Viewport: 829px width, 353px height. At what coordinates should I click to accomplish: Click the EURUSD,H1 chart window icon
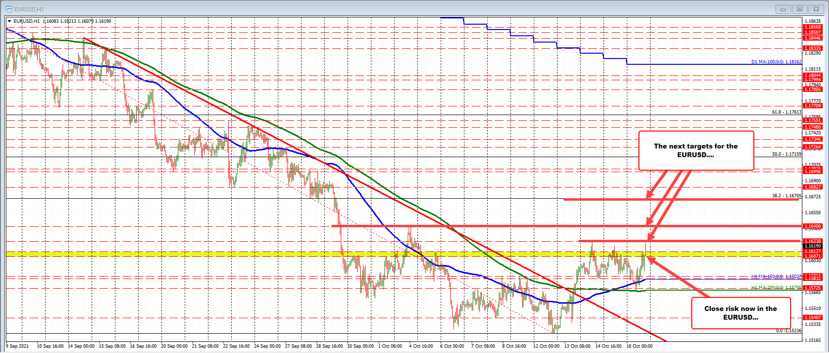coord(8,9)
